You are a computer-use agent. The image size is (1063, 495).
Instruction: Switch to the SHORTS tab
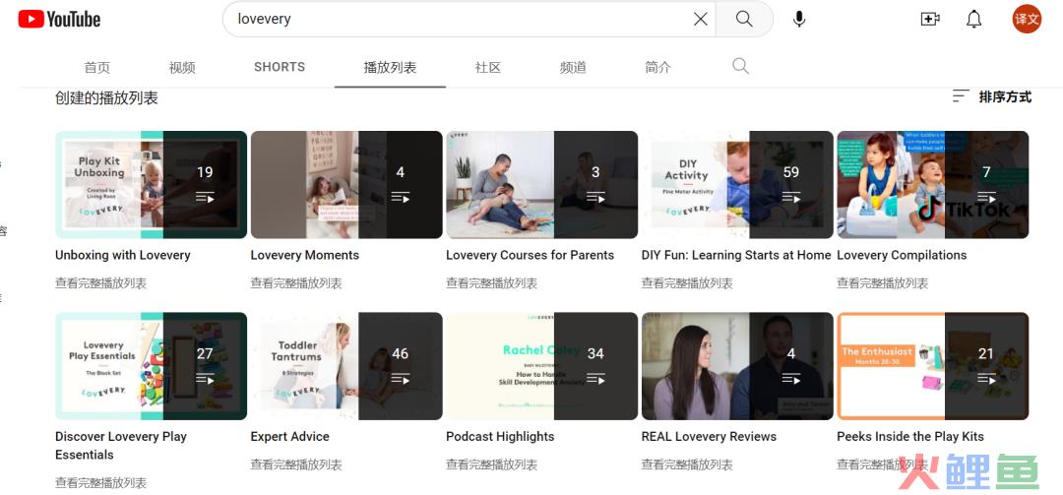[x=280, y=67]
